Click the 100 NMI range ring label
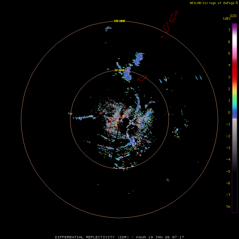The height and width of the screenshot is (239, 239). [x=119, y=21]
